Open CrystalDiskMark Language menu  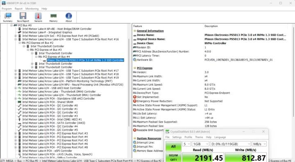coord(220,137)
